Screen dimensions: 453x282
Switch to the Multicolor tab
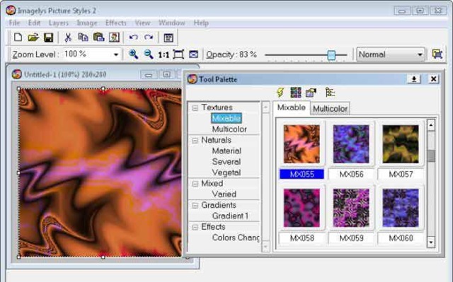330,109
